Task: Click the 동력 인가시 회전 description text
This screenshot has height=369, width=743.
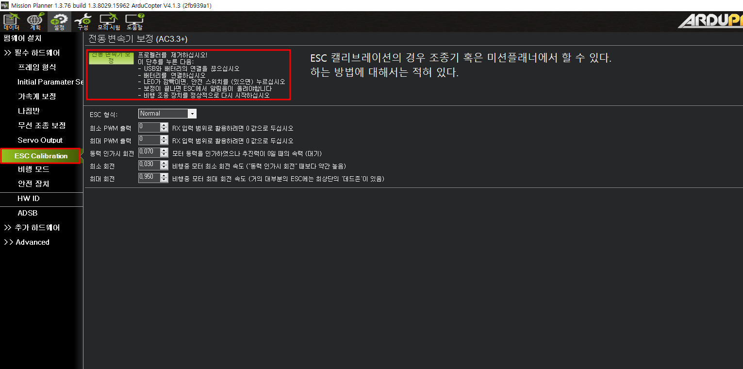Action: [247, 153]
